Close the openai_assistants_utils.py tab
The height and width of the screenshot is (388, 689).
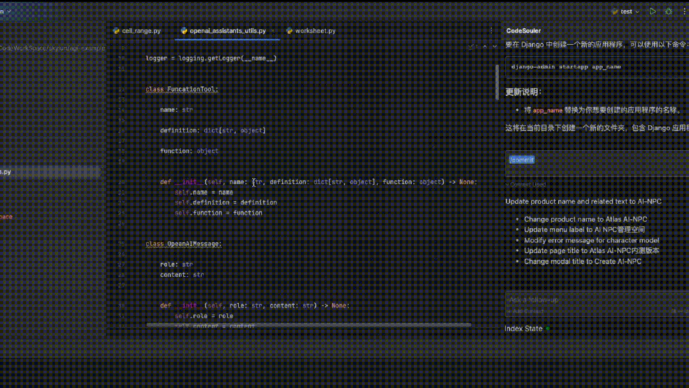(273, 31)
